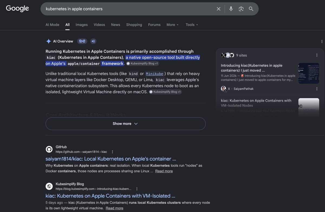This screenshot has width=325, height=212.
Task: Click Read more on GitHub result
Action: (x=164, y=171)
